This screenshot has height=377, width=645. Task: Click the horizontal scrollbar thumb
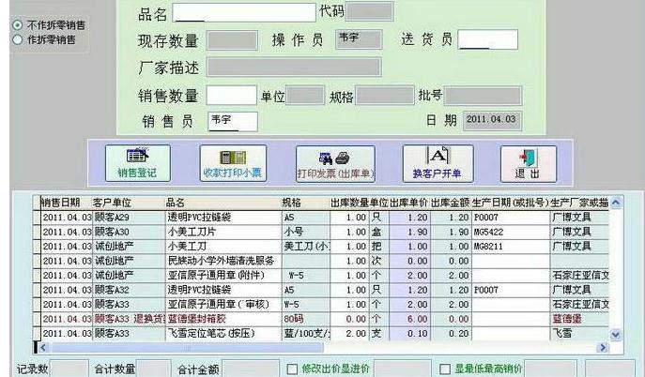tap(186, 348)
